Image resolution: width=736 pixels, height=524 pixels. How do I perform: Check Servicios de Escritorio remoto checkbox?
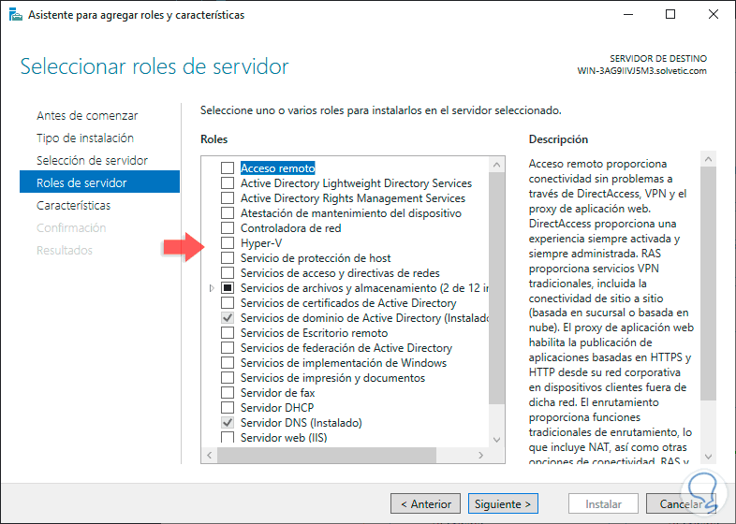click(228, 333)
